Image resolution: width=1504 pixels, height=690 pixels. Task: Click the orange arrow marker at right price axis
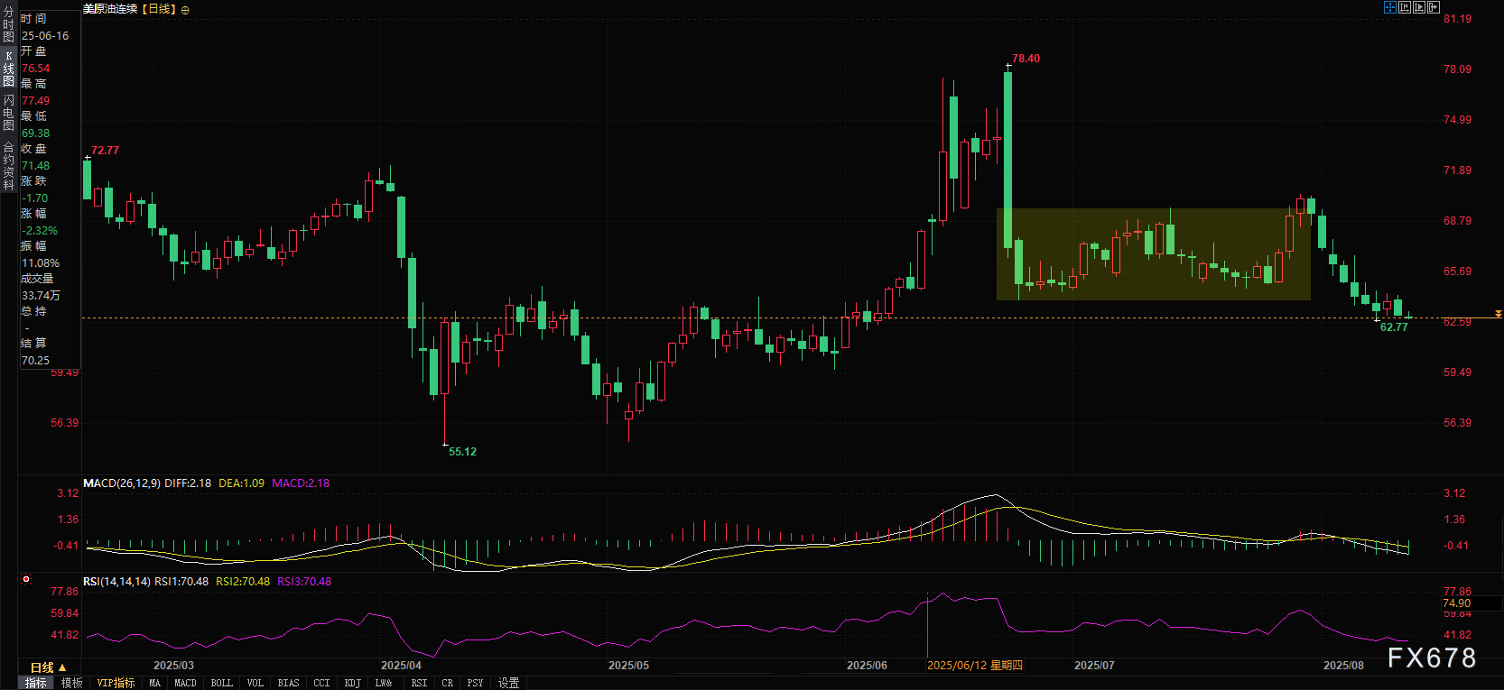coord(1498,314)
